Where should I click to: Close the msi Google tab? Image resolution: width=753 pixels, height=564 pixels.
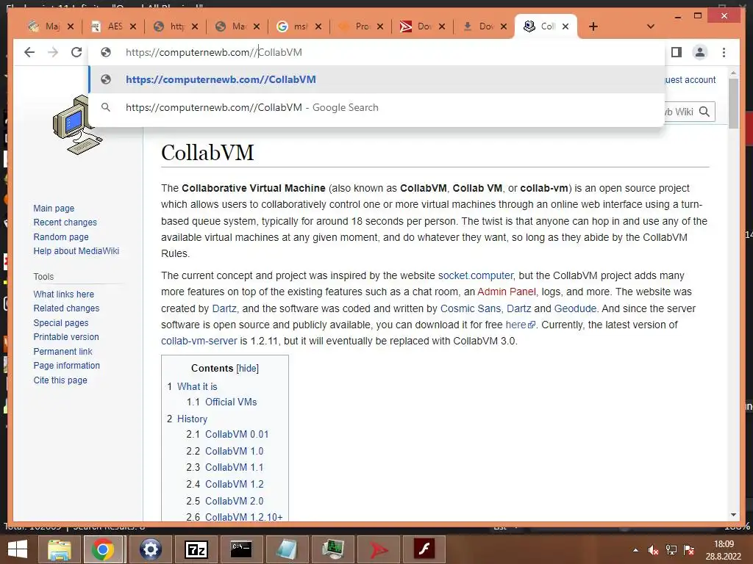[x=318, y=26]
